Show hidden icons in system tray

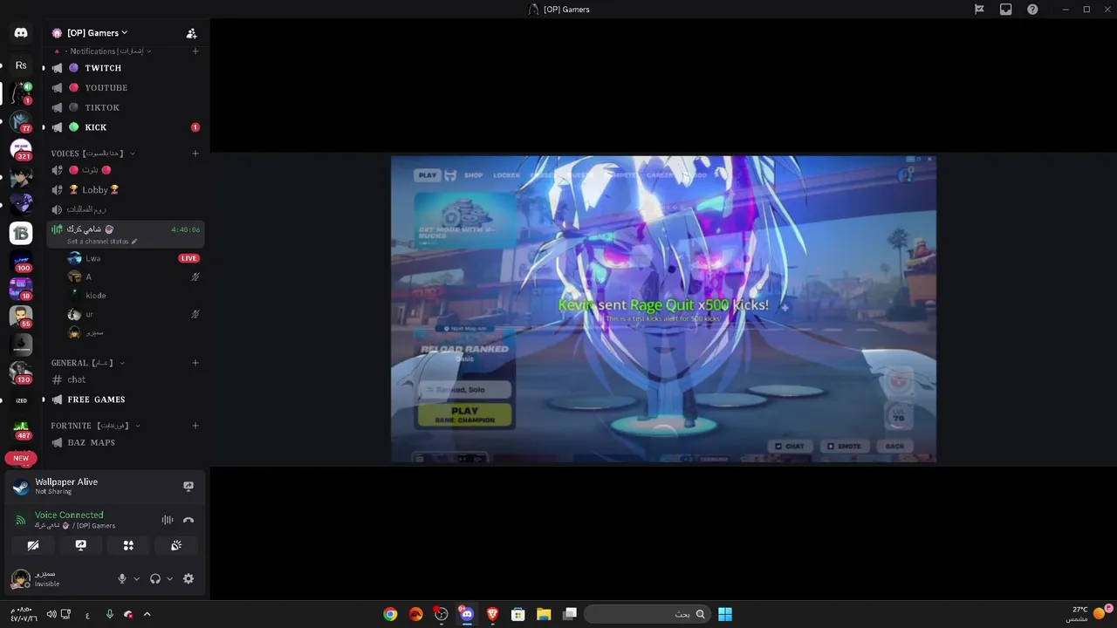point(147,614)
